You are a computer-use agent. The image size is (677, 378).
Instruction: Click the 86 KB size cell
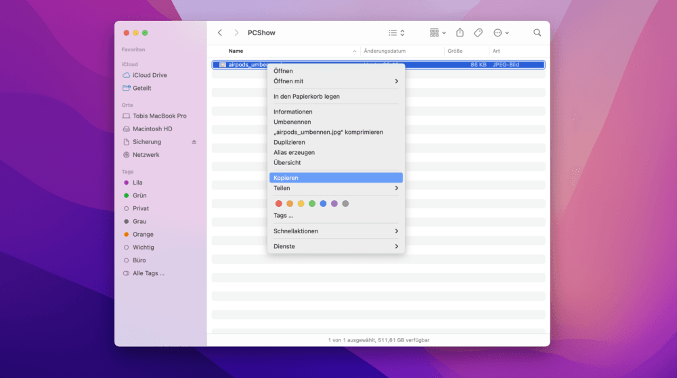point(479,65)
